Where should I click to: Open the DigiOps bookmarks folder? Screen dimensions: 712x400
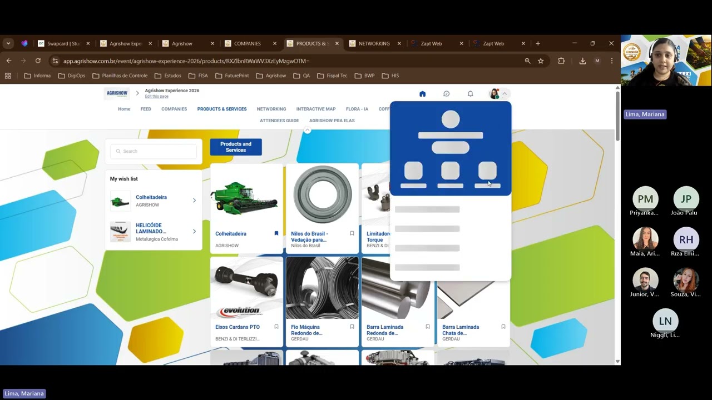tap(72, 76)
